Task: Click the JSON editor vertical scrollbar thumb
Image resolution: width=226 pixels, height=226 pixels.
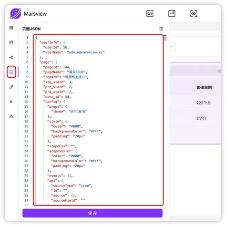Action: [x=165, y=38]
